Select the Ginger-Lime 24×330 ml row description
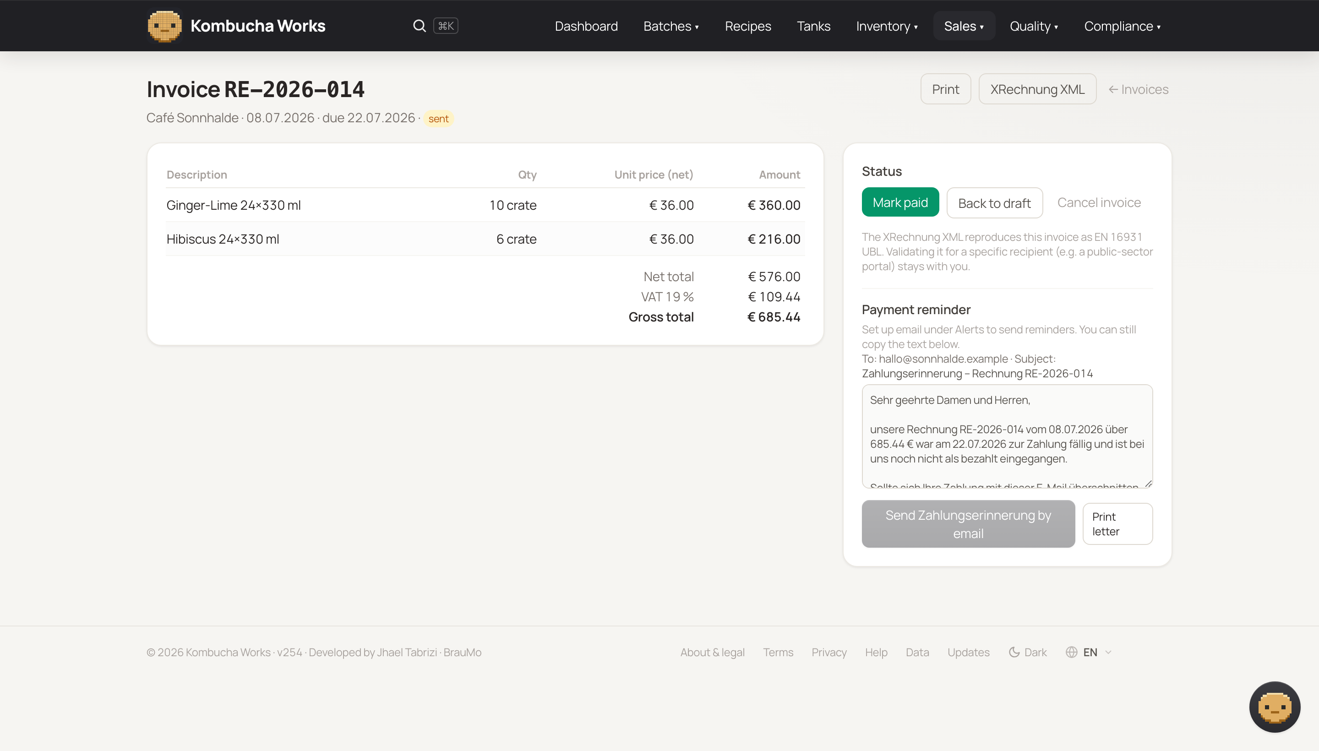 [233, 205]
